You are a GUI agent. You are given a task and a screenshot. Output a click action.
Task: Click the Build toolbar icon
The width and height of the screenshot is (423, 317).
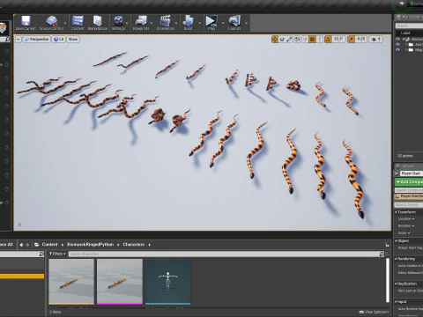pyautogui.click(x=188, y=21)
